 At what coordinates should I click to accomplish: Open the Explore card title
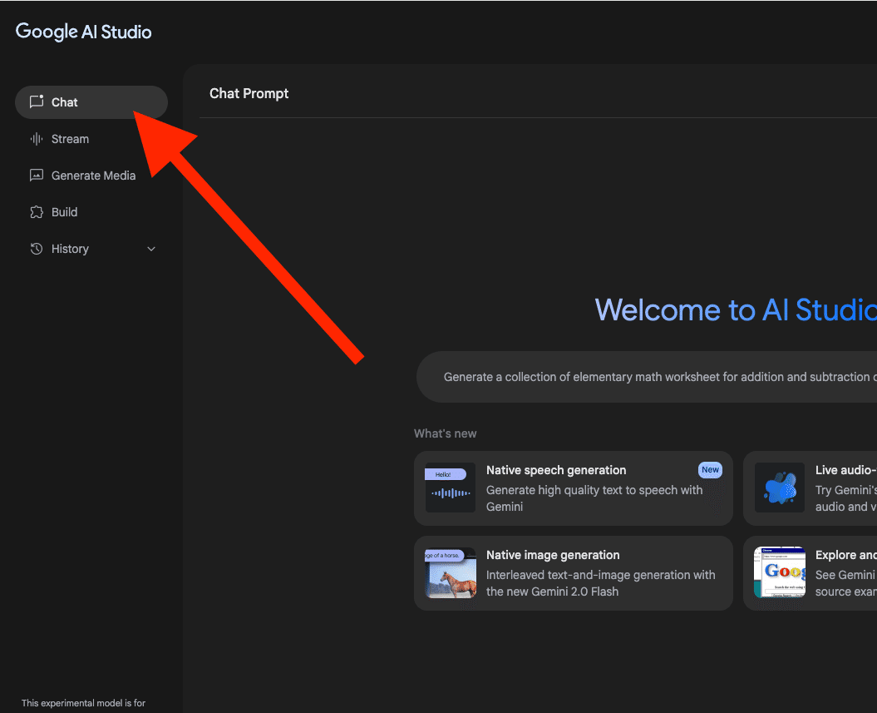pos(845,555)
